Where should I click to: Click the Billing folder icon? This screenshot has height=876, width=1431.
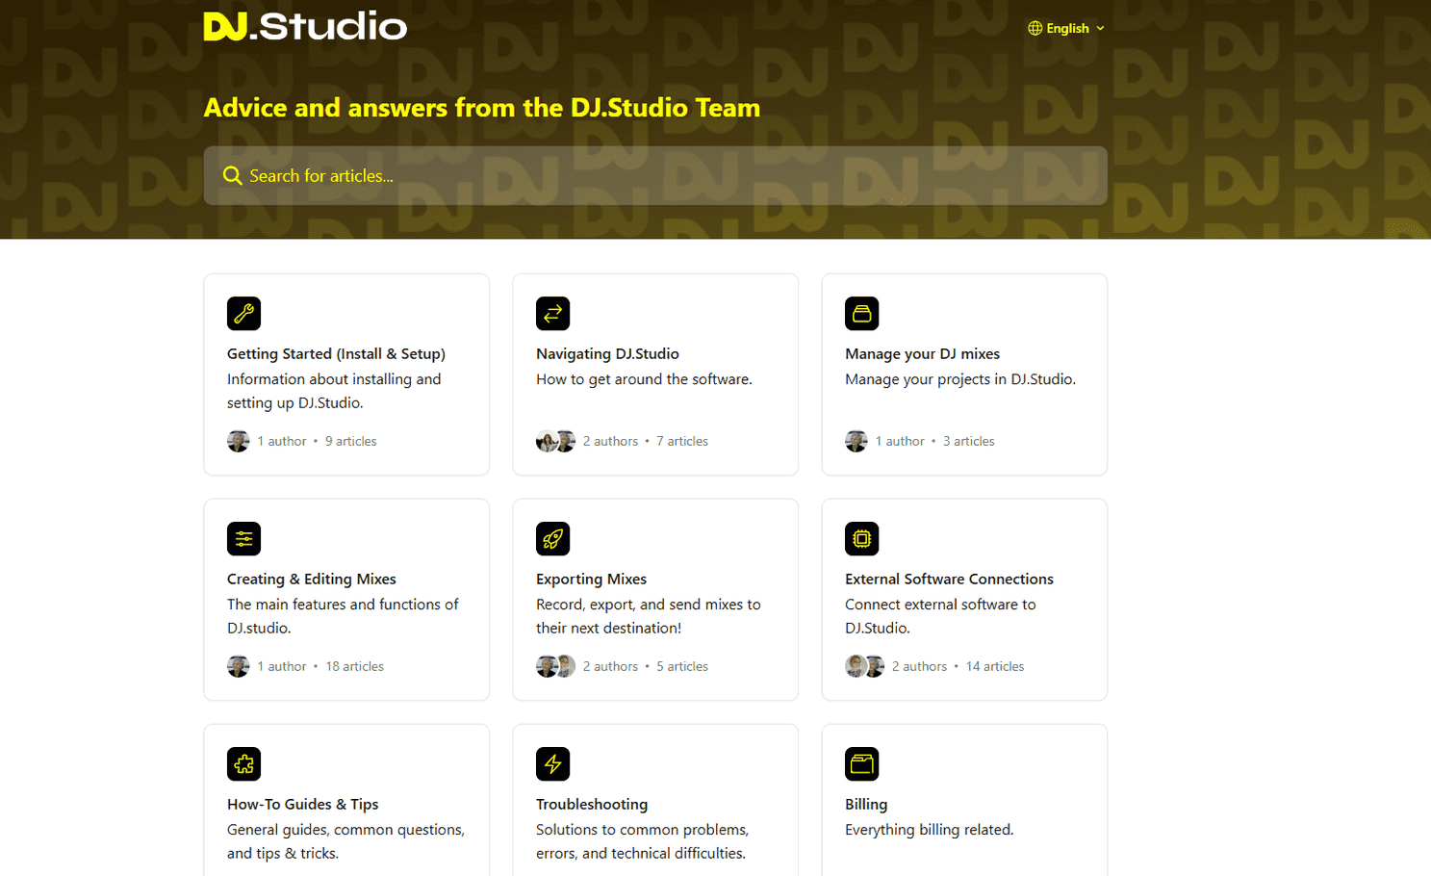pos(861,764)
